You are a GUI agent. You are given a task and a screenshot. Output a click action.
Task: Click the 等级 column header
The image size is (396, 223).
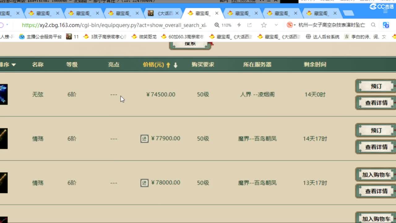(72, 64)
